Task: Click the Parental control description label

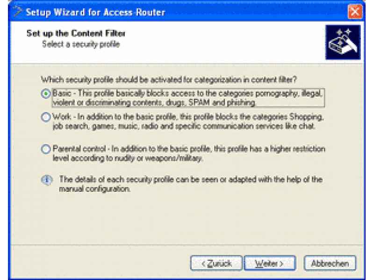Action: click(x=189, y=154)
